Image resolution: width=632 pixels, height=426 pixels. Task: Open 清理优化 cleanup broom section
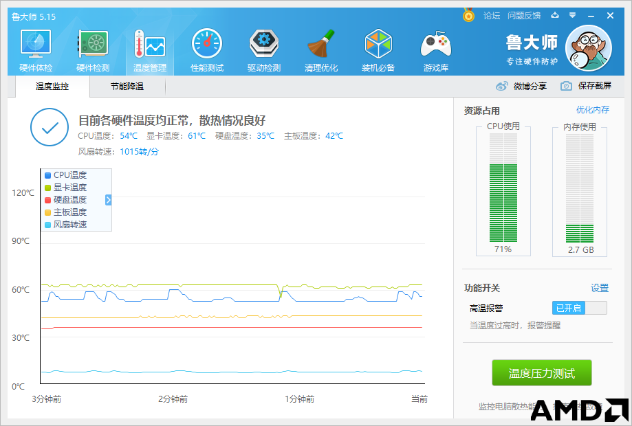click(321, 51)
